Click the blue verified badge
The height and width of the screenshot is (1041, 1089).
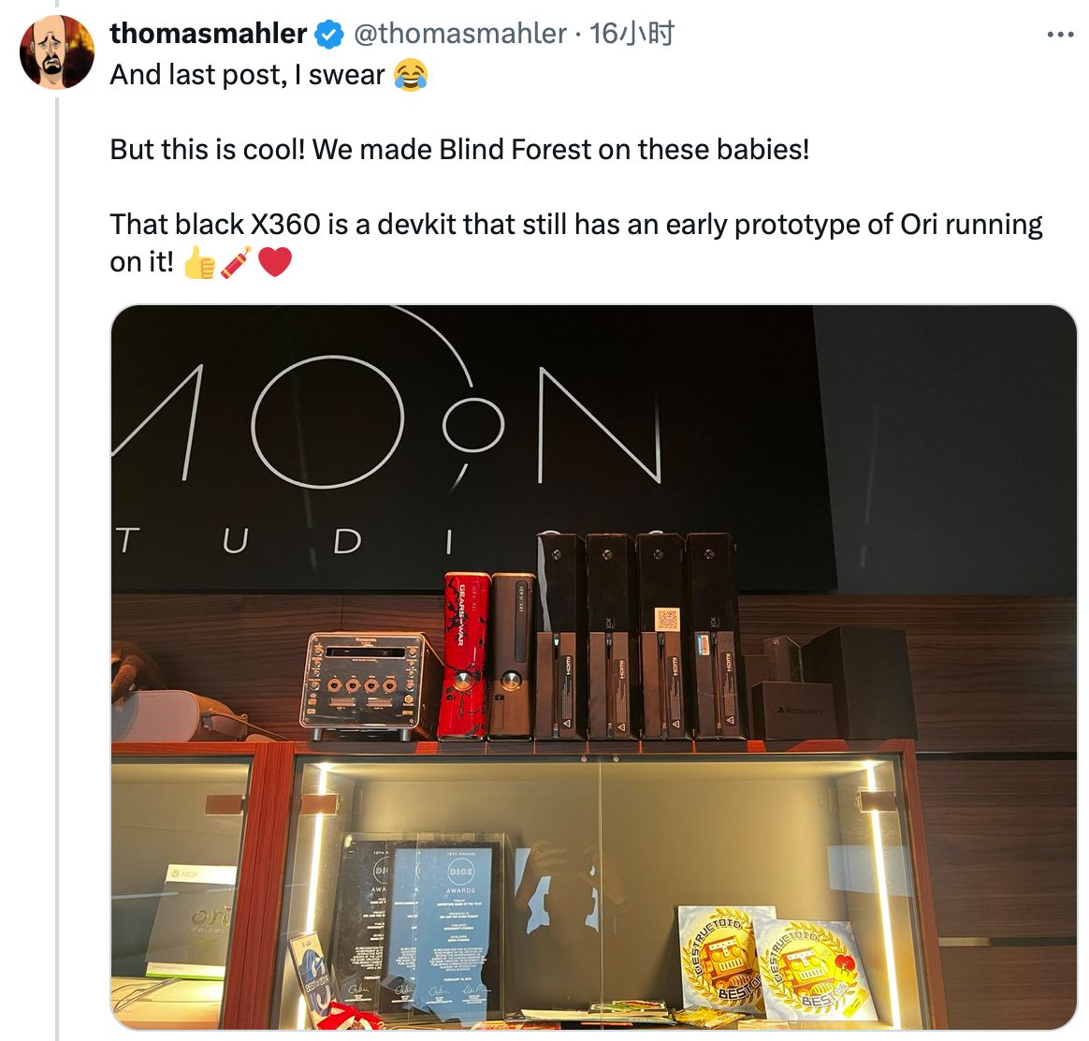click(329, 34)
